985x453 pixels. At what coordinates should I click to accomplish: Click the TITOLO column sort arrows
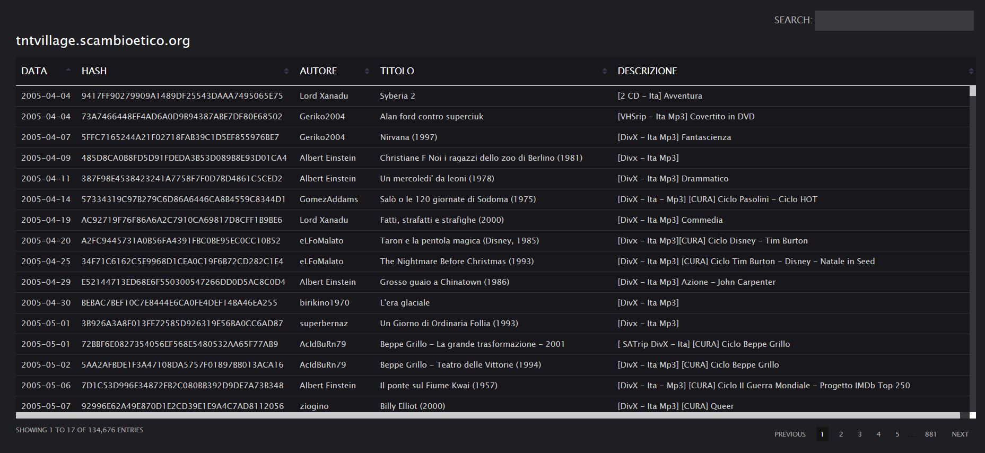point(604,71)
